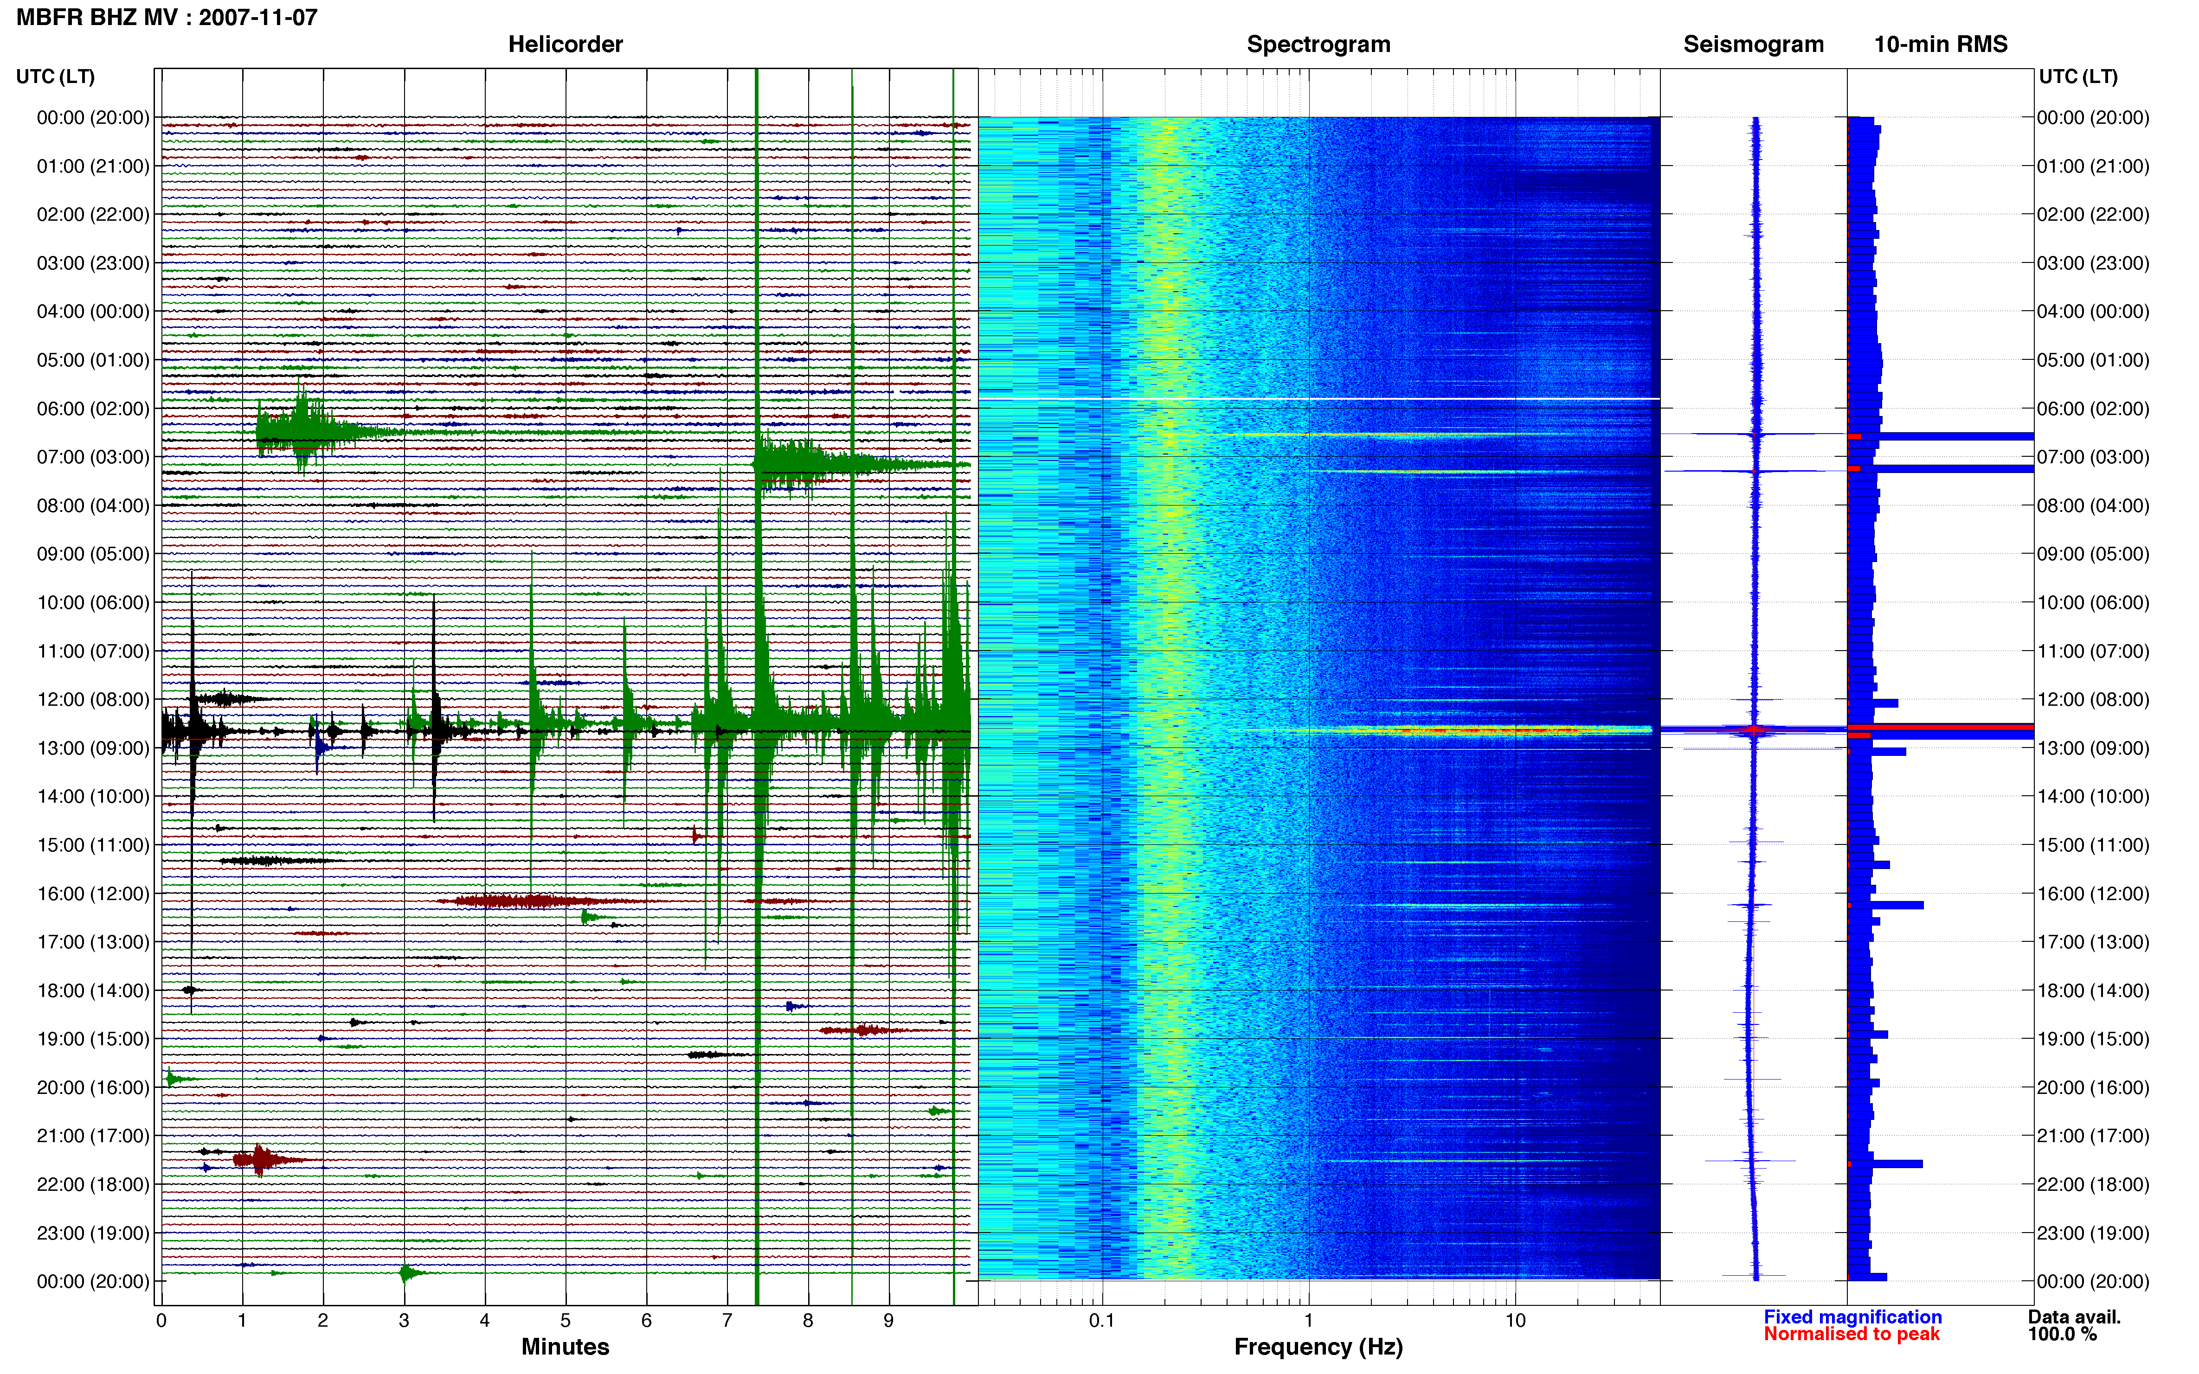Click the title 'MBFR BHZ MV : 2007-11-07'
Viewport: 2199px width, 1374px height.
click(167, 17)
